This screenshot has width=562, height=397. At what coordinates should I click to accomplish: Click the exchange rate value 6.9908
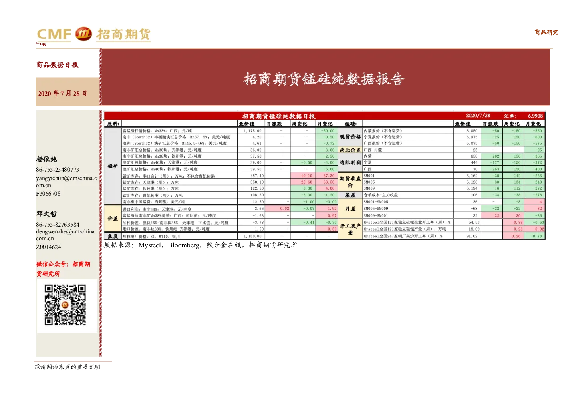[x=535, y=116]
